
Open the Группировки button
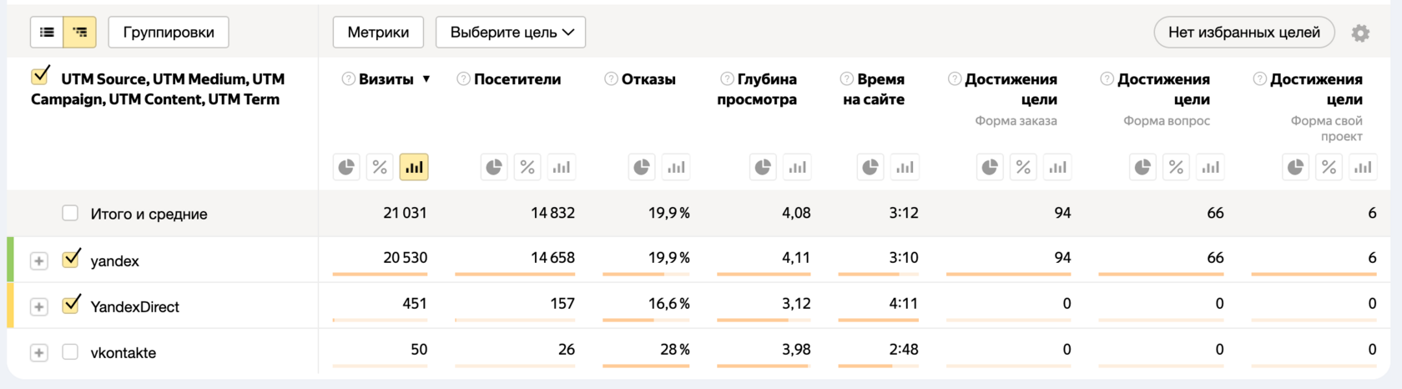coord(169,33)
